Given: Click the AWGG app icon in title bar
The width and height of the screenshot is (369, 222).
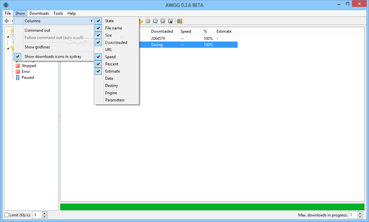Looking at the screenshot, I should click(x=6, y=5).
